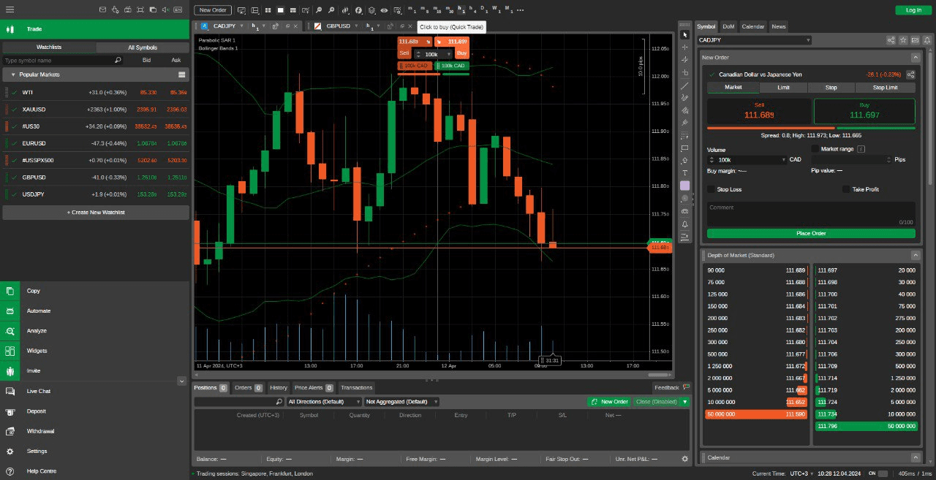936x480 pixels.
Task: Click the Log In button
Action: (x=913, y=10)
